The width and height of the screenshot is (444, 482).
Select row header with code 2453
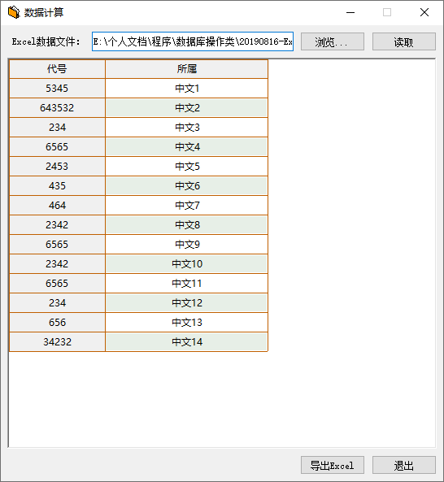(x=57, y=167)
